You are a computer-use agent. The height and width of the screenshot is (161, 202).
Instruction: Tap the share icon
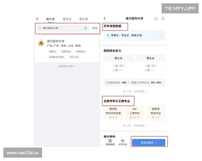[x=156, y=18]
